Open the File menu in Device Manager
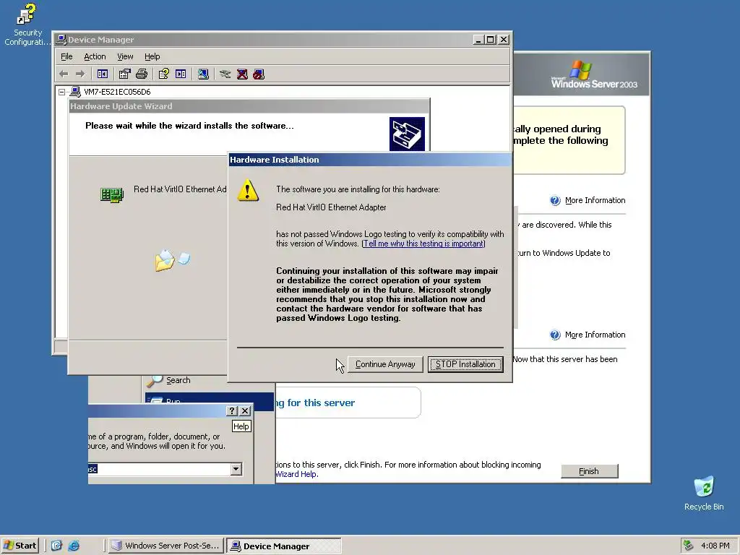The height and width of the screenshot is (555, 740). pos(66,56)
